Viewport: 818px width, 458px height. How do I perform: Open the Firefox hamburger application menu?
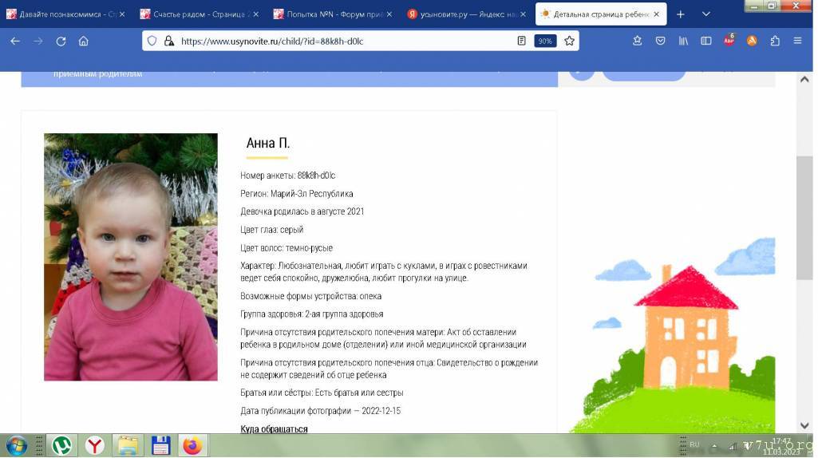tap(797, 41)
